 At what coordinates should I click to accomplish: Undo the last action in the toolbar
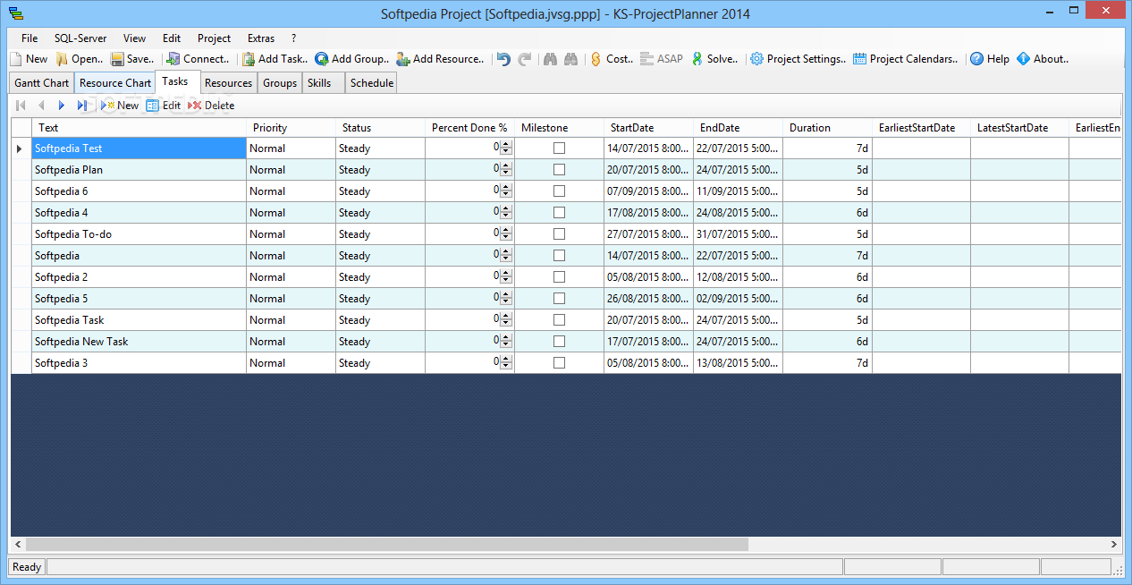click(503, 59)
